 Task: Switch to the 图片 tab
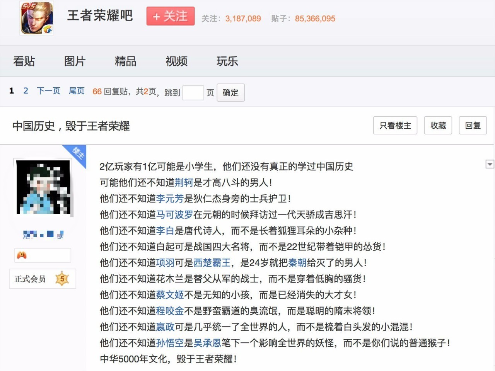tap(75, 61)
